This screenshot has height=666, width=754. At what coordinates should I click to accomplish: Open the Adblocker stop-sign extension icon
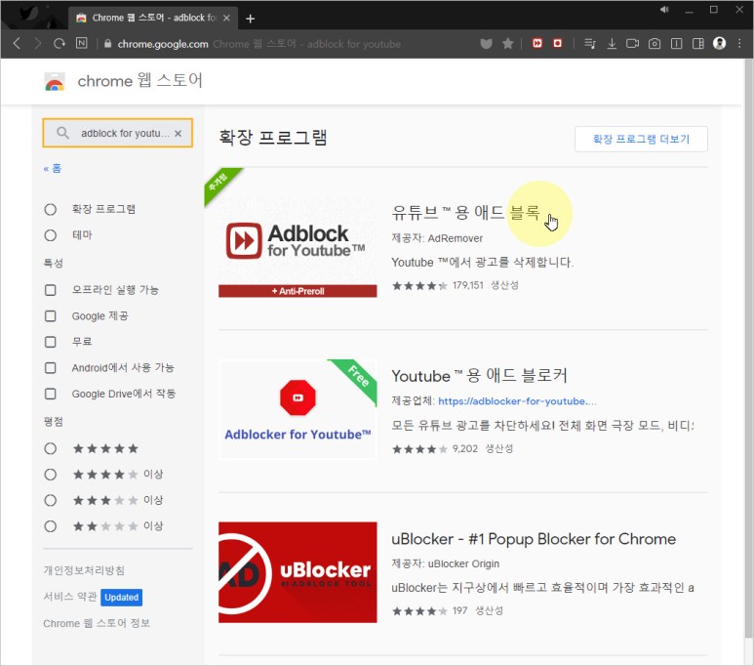coord(557,43)
